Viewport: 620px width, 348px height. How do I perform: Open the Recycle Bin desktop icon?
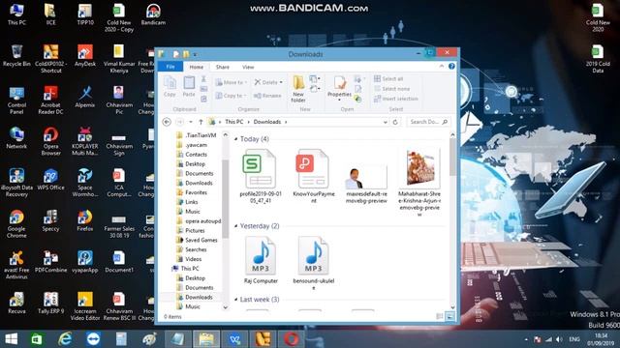[16, 56]
